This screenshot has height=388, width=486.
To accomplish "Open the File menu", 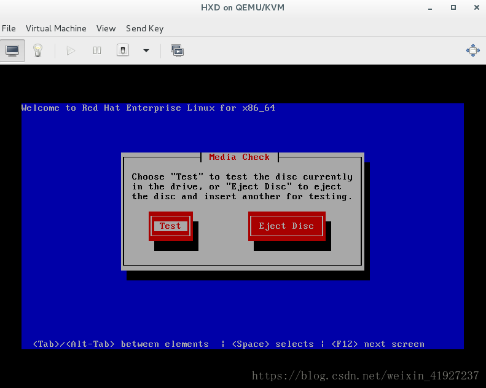I will (x=9, y=28).
